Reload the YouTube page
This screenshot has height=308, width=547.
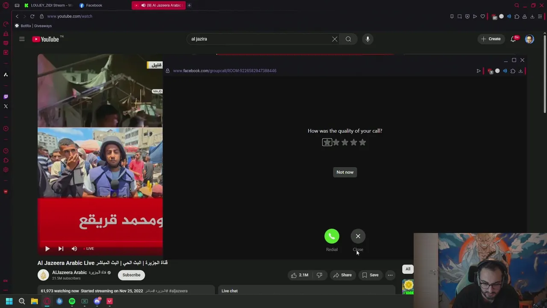(x=32, y=16)
